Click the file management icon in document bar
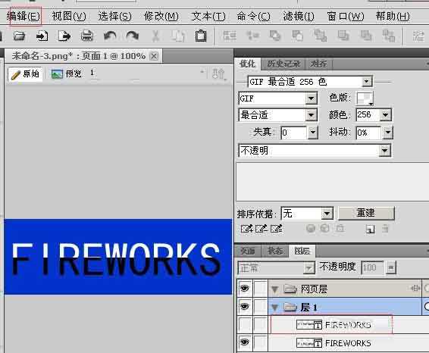This screenshot has width=429, height=353. [219, 73]
